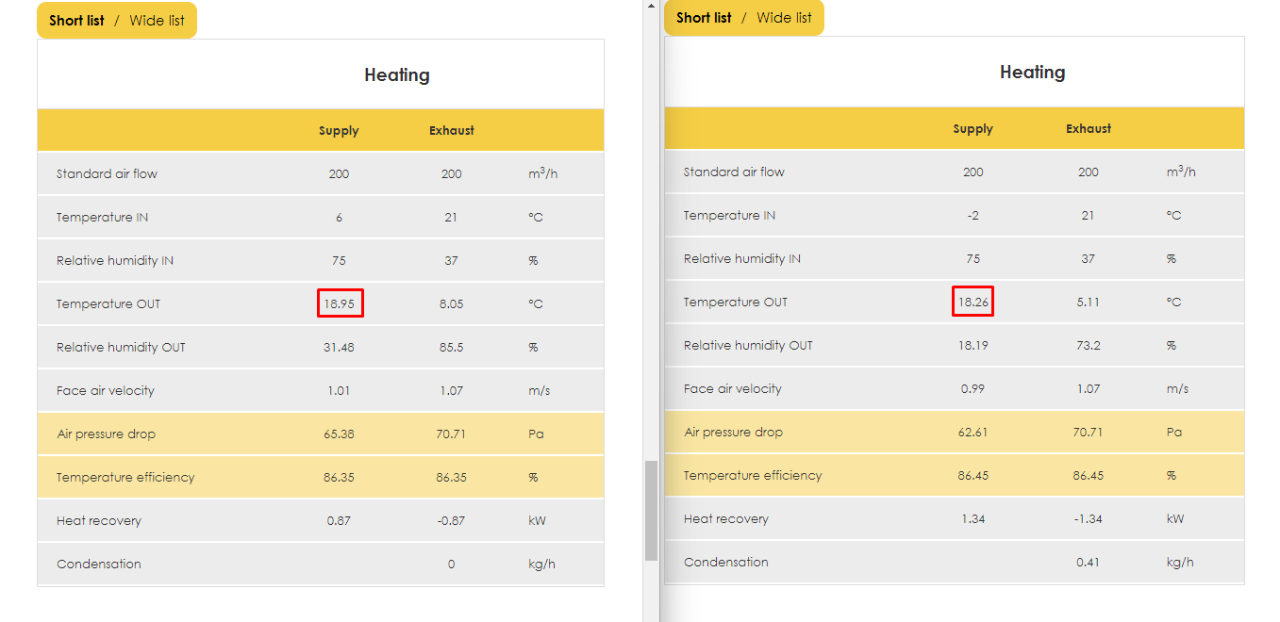This screenshot has height=622, width=1280.
Task: Select Short list in right panel
Action: [x=704, y=17]
